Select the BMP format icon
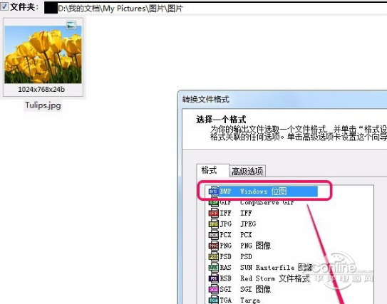Image resolution: width=387 pixels, height=304 pixels. click(x=214, y=192)
